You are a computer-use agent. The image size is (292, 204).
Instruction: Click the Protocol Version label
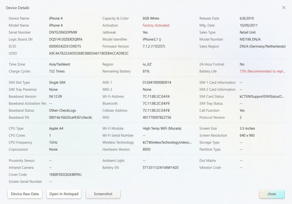coord(212,117)
